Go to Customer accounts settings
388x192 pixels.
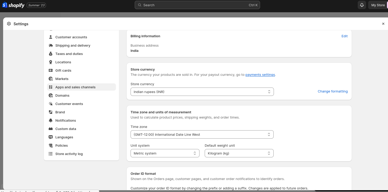(81, 37)
